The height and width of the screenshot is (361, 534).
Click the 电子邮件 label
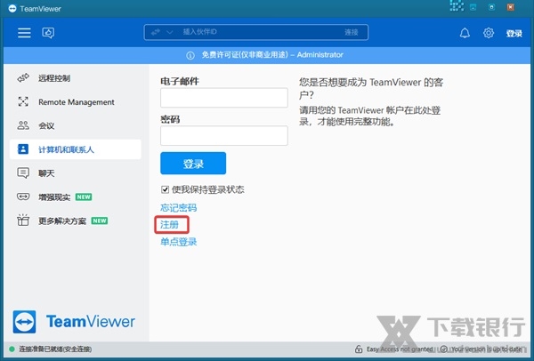point(180,81)
